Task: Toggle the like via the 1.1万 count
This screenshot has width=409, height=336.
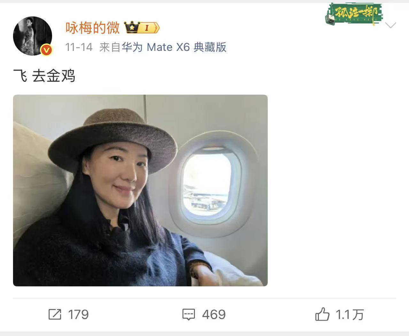Action: [x=350, y=315]
